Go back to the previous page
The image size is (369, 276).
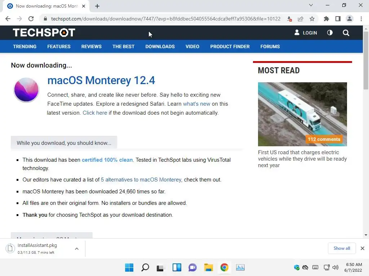pyautogui.click(x=8, y=19)
